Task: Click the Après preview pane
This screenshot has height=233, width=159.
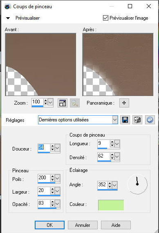Action: pyautogui.click(x=118, y=64)
